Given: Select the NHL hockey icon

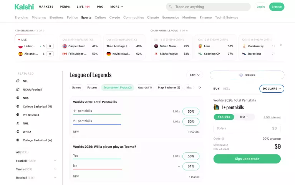Looking at the screenshot, I should tap(18, 123).
